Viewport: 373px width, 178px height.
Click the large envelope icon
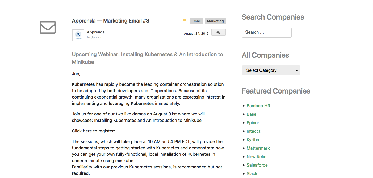pyautogui.click(x=48, y=27)
